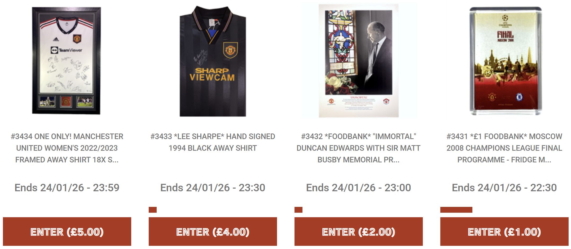The image size is (571, 249).
Task: Open the #3432 Foodbank Immortal print title
Action: click(x=359, y=148)
